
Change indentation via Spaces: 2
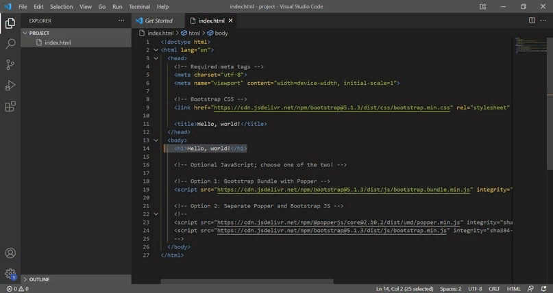[450, 289]
